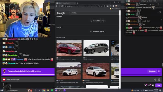Click username muhagflaja in chat
The image size is (163, 92).
10,51
